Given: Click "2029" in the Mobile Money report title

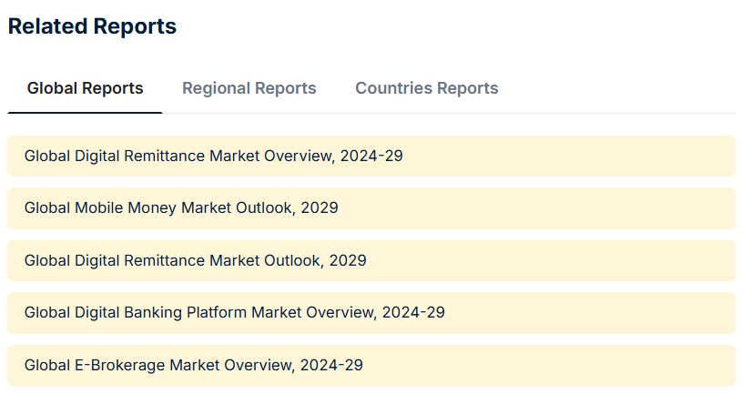Looking at the screenshot, I should tap(319, 208).
